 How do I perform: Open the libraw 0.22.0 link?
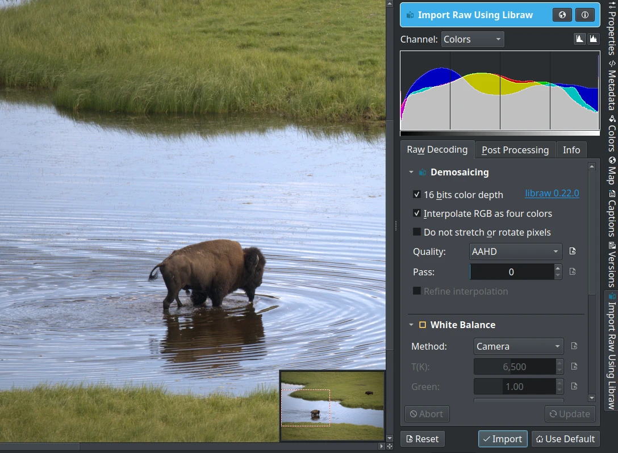(552, 193)
